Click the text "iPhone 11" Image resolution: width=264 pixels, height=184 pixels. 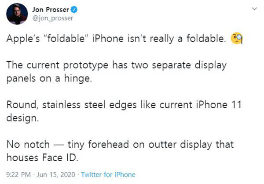coord(219,105)
